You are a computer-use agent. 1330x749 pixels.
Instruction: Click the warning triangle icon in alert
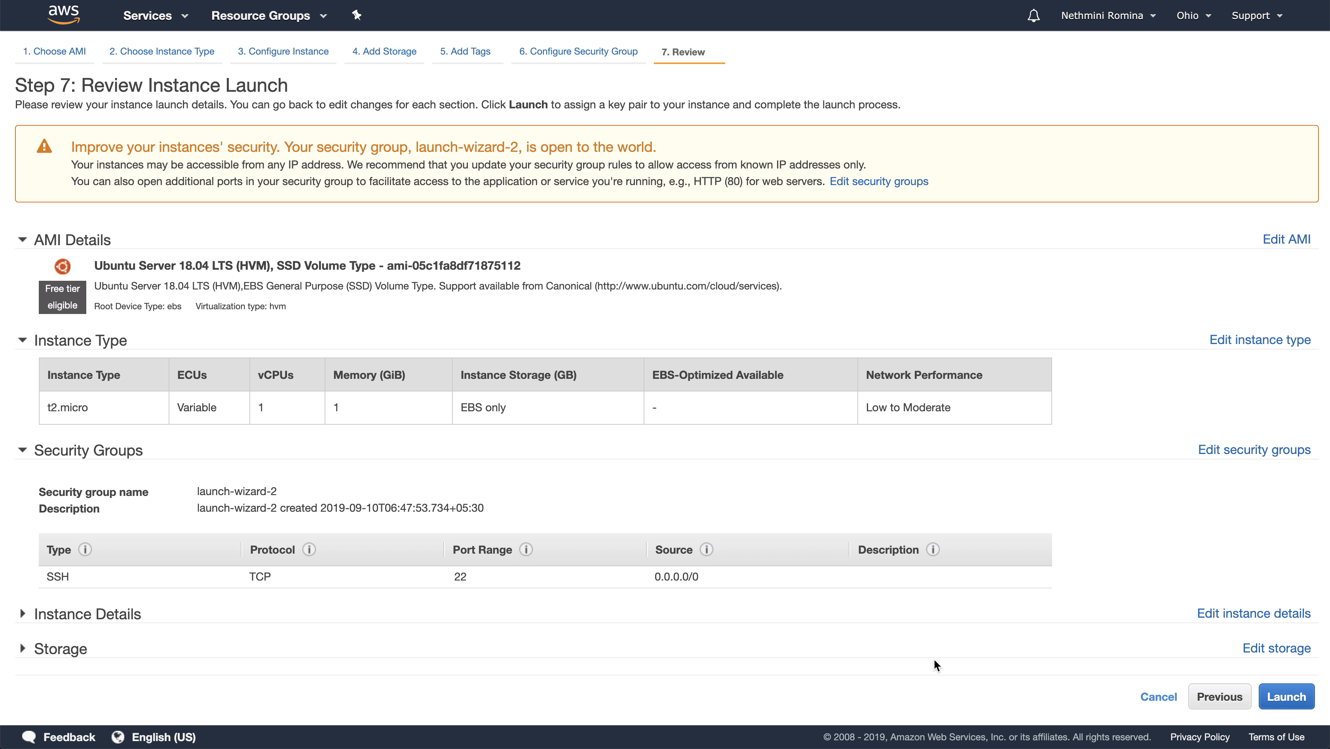(x=44, y=146)
